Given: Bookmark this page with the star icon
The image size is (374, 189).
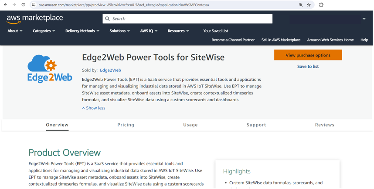Looking at the screenshot, I should click(309, 5).
